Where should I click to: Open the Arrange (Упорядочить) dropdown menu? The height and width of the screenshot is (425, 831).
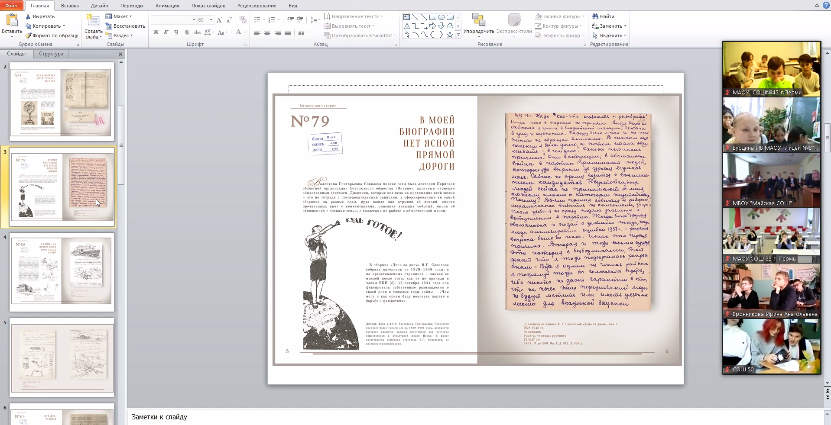click(x=479, y=24)
